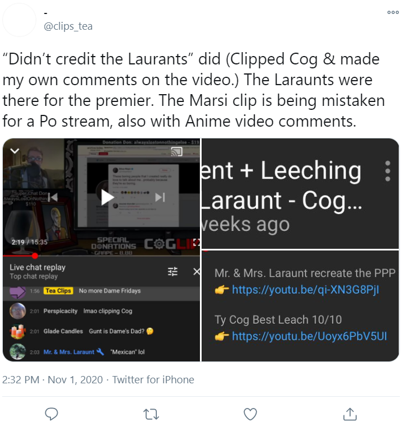Open the youtu.be/qi-XN3G8PjI link

305,290
